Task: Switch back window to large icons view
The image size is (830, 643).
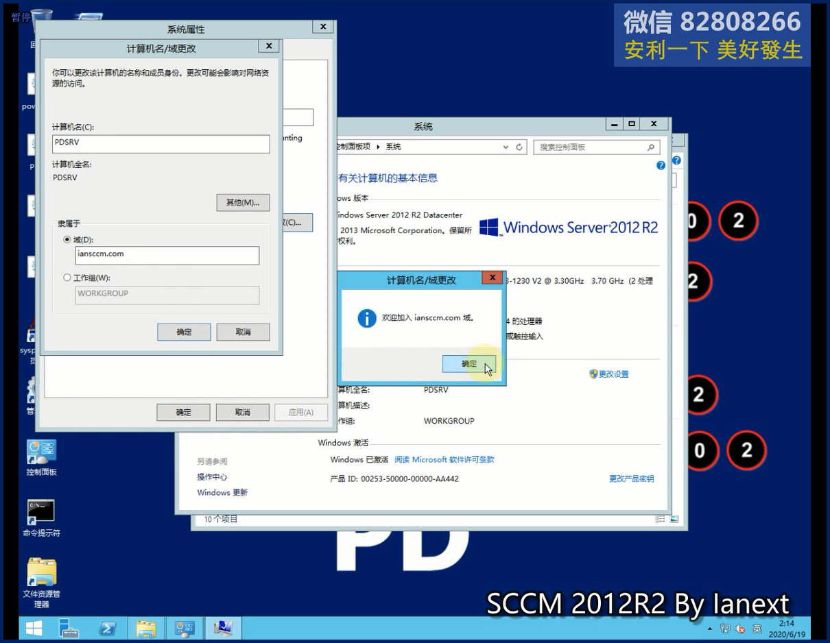Action: (x=674, y=520)
